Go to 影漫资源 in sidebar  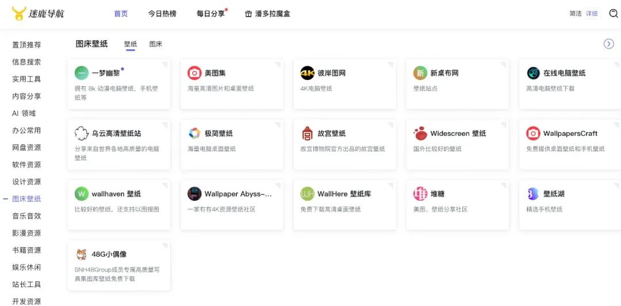click(26, 233)
